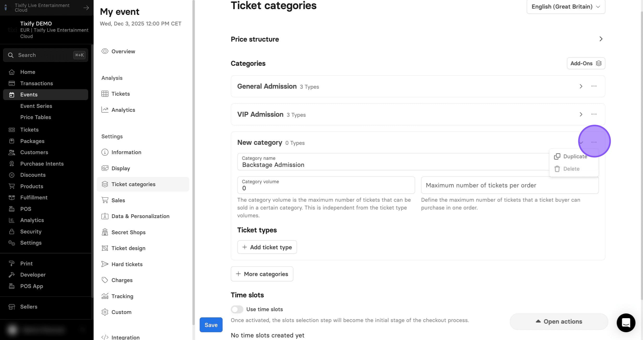Open Home in the main sidebar
Screen dimensions: 643x340
[28, 72]
